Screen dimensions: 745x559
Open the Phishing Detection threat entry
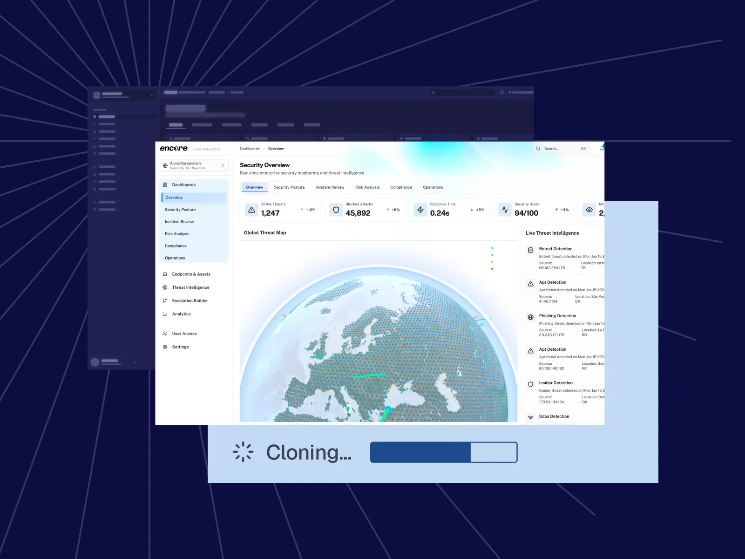tap(563, 325)
